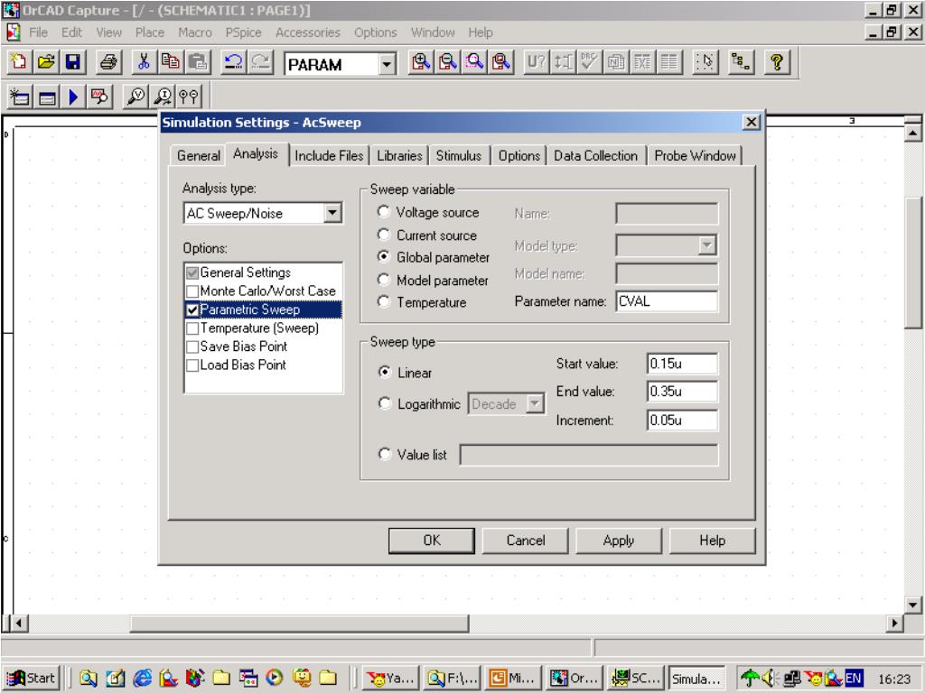Click the Print toolbar icon
The height and width of the screenshot is (693, 925).
[107, 64]
